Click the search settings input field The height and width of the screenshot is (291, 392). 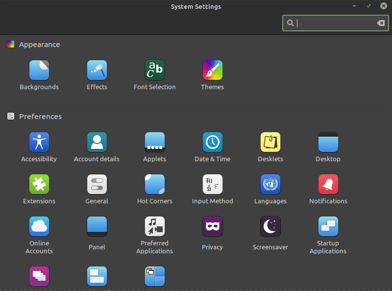pyautogui.click(x=333, y=23)
